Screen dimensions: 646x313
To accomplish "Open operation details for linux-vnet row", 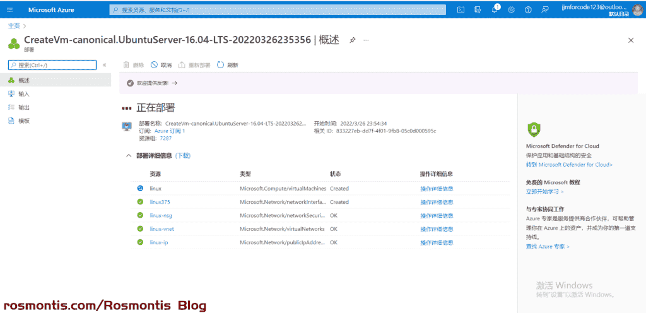I will tap(437, 229).
